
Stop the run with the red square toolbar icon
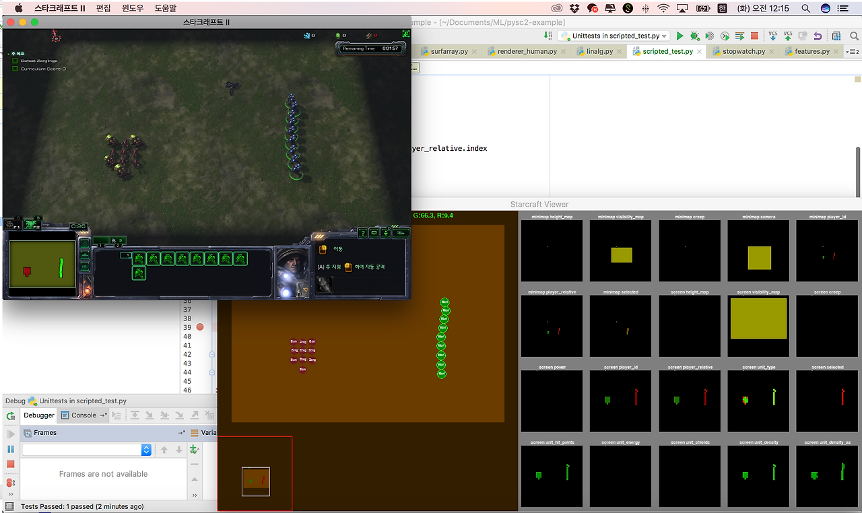(x=754, y=36)
